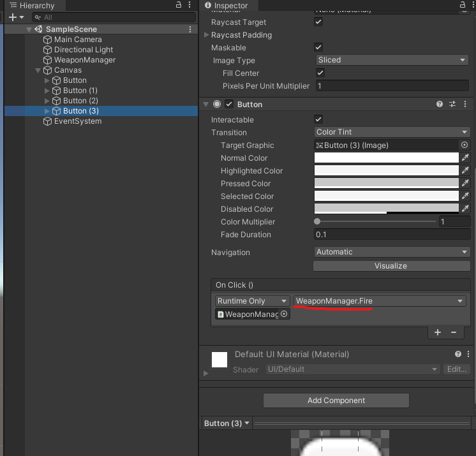Expand the Raycast Padding foldout
476x456 pixels.
point(207,35)
